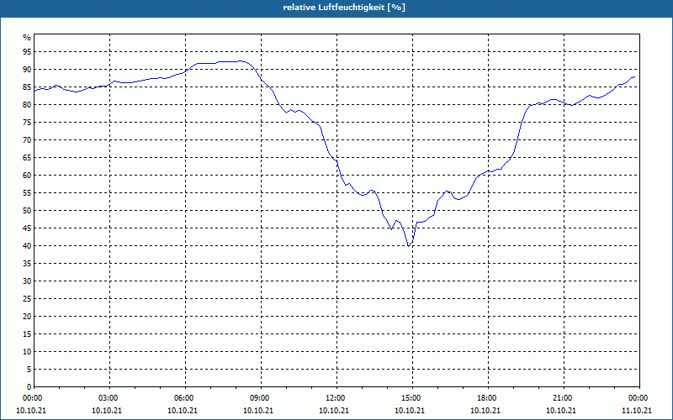Click the 80 y-axis value
This screenshot has width=673, height=420.
(27, 104)
